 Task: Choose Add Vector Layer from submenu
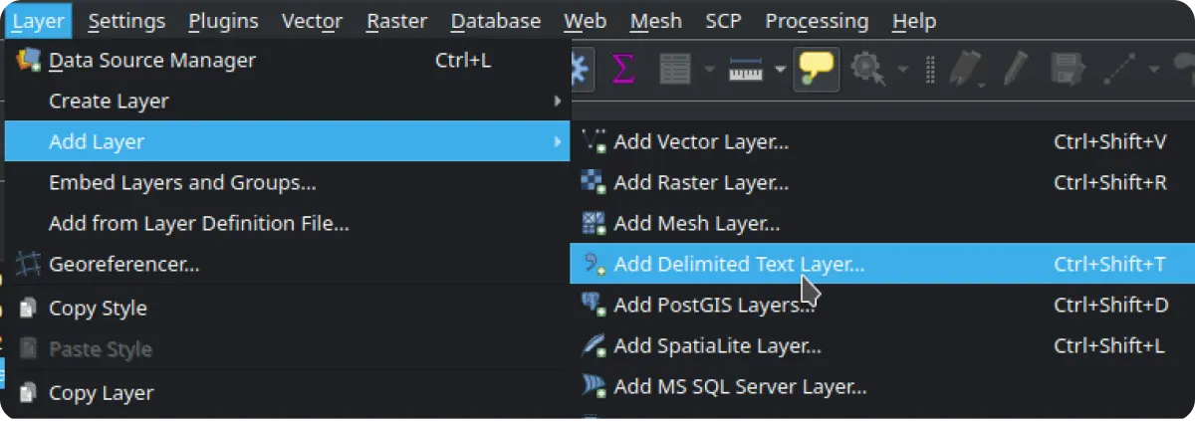[882, 141]
